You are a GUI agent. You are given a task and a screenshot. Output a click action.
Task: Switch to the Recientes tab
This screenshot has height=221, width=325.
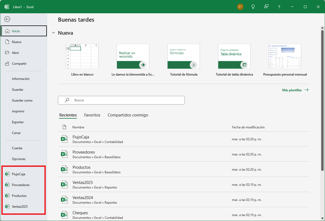pyautogui.click(x=68, y=115)
